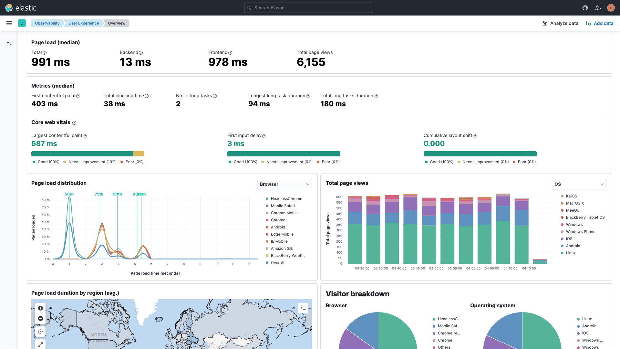Click the Search Elastic input field

[308, 7]
